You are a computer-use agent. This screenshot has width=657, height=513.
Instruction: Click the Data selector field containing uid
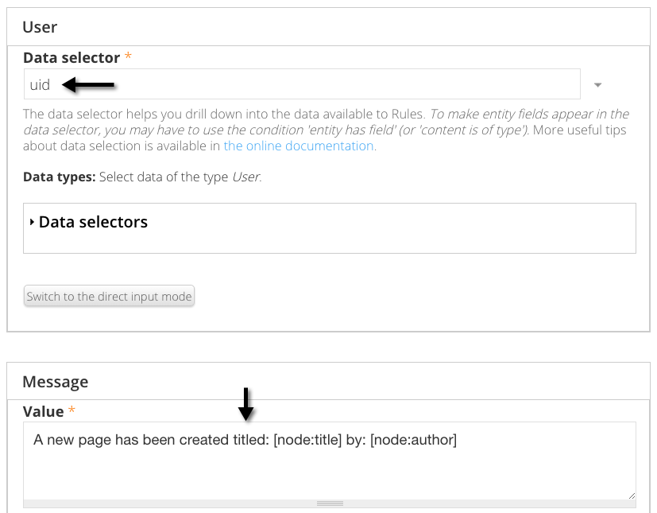tap(302, 84)
